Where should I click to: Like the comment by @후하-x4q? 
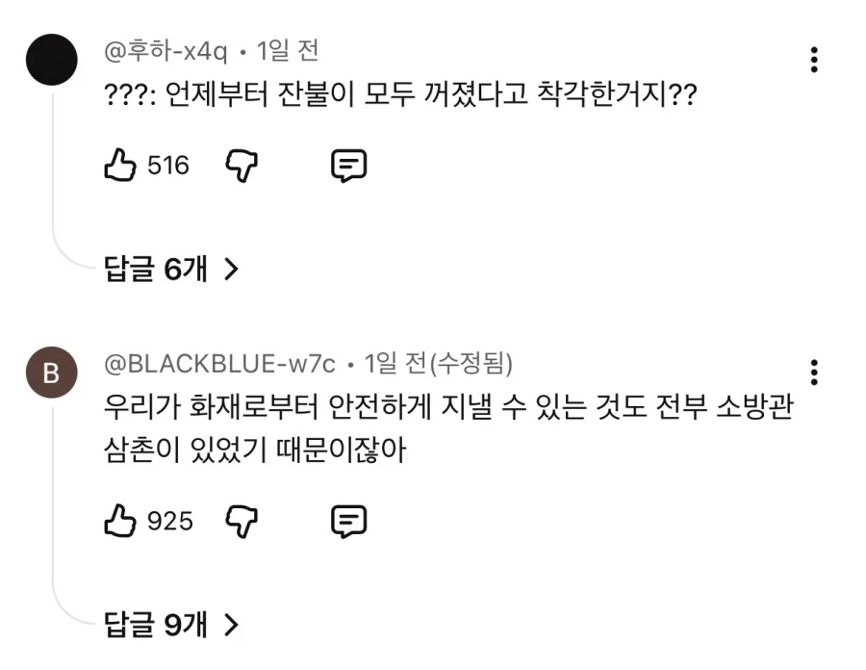coord(119,167)
